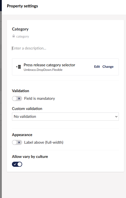Click the Allow vary by culture heading

[x=30, y=157]
